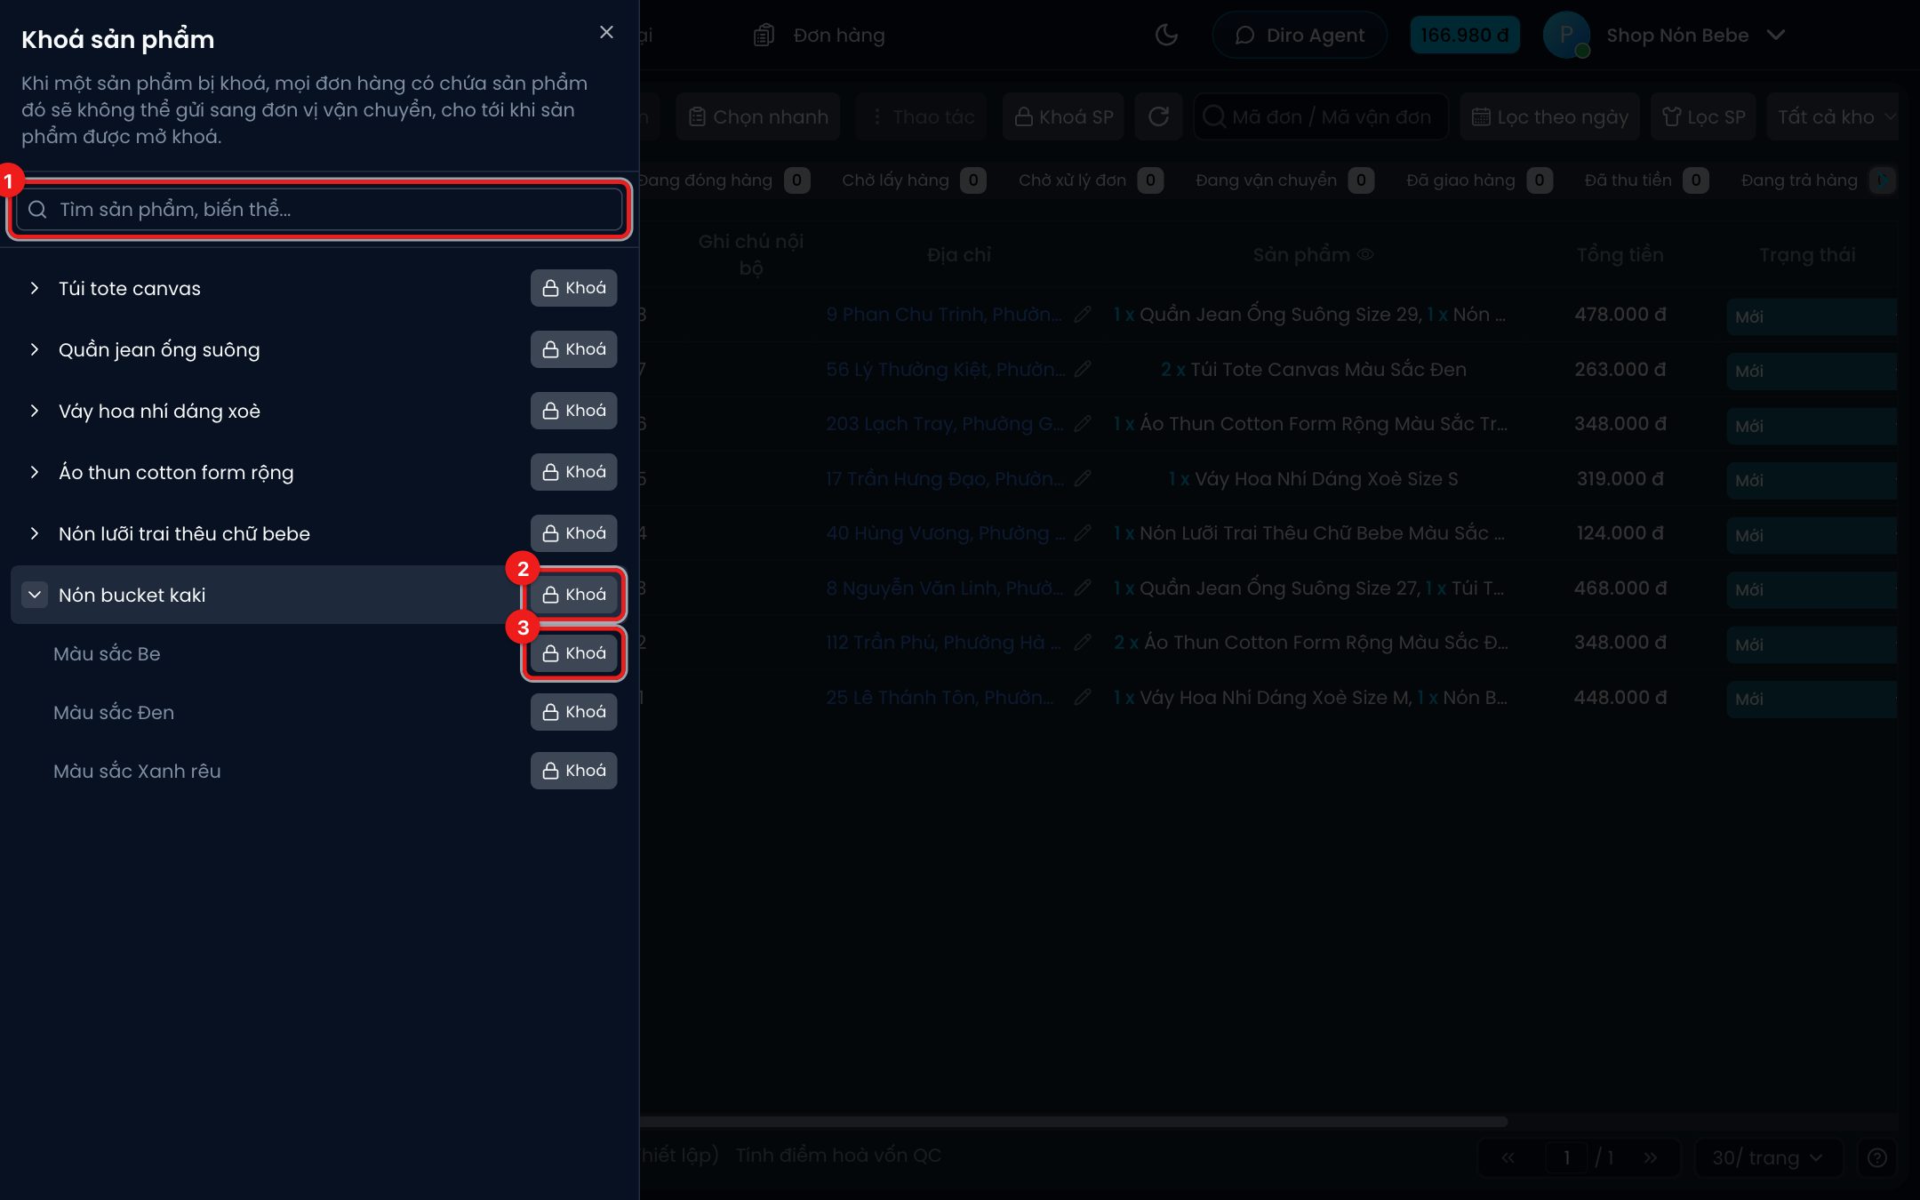Click the 166.980 đ balance badge
This screenshot has height=1200, width=1920.
(x=1465, y=35)
